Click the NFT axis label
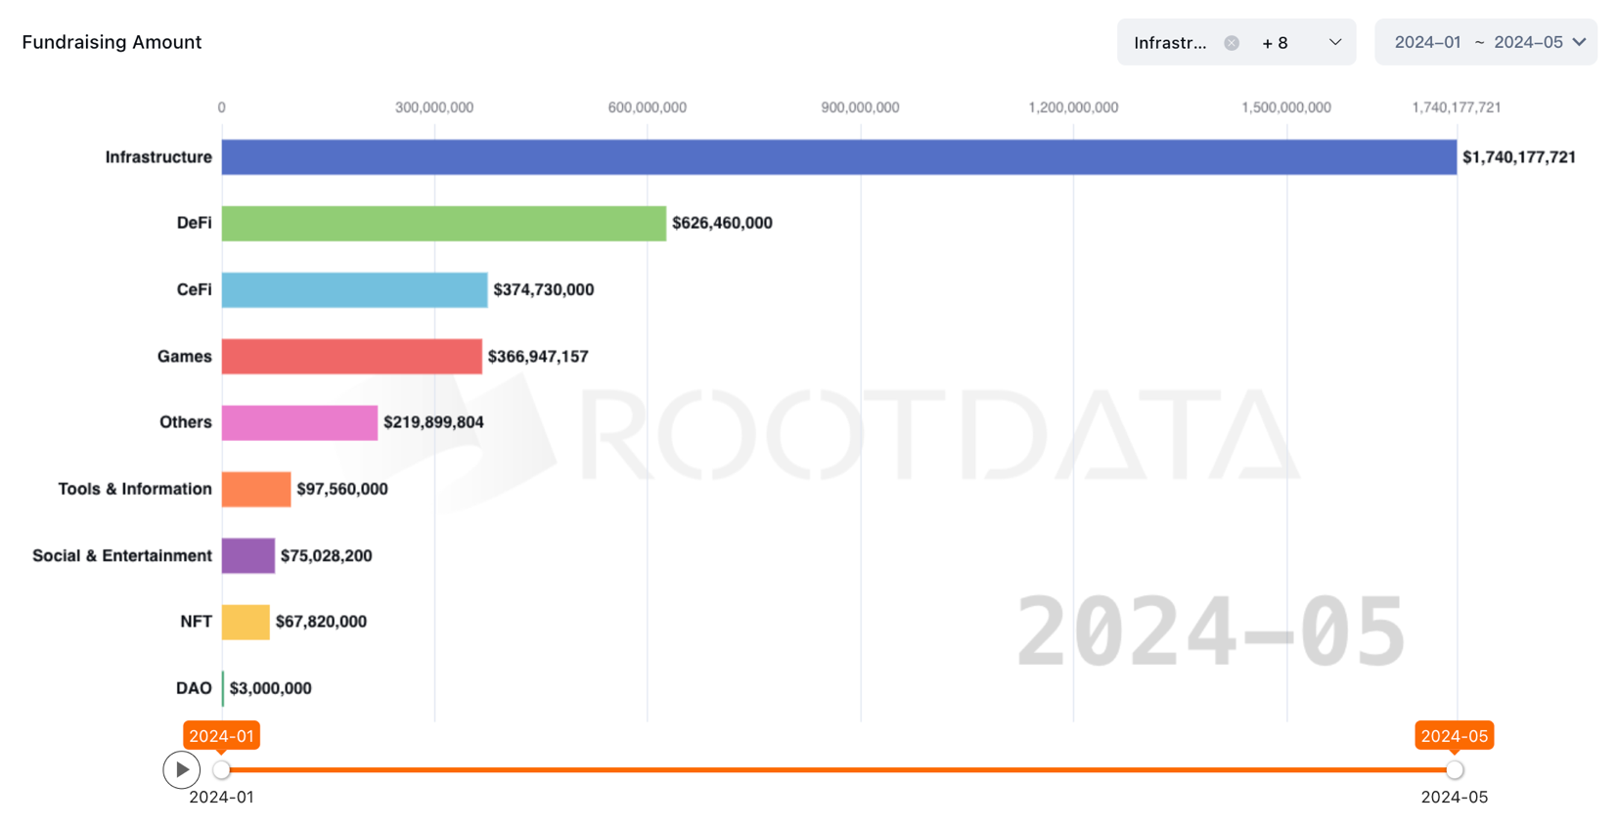 (x=196, y=622)
